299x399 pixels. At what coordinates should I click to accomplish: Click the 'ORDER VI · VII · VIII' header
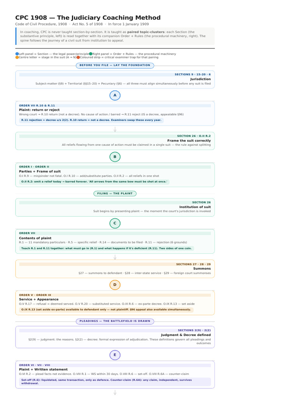click(x=35, y=365)
